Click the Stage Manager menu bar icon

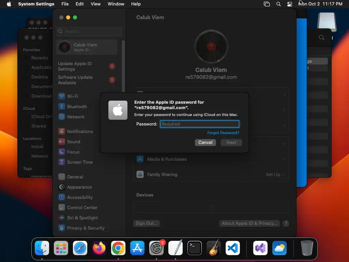pyautogui.click(x=267, y=4)
